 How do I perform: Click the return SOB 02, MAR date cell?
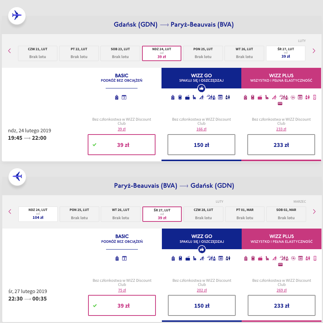(287, 214)
